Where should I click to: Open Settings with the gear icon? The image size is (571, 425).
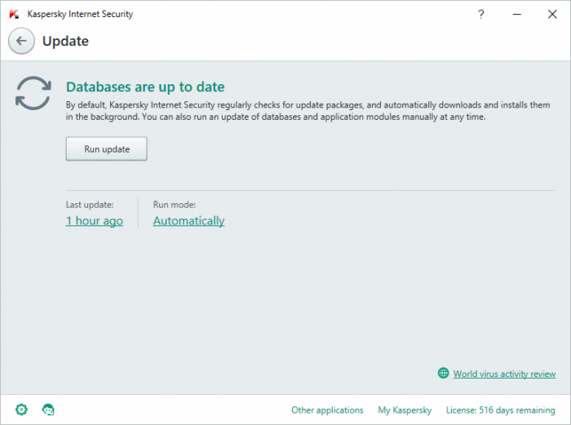point(21,410)
